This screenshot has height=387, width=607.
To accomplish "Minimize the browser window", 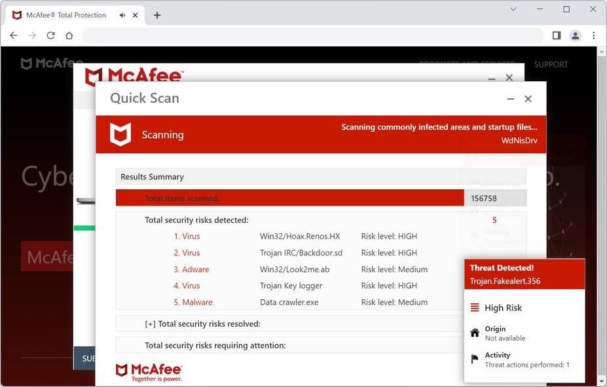I will 540,9.
